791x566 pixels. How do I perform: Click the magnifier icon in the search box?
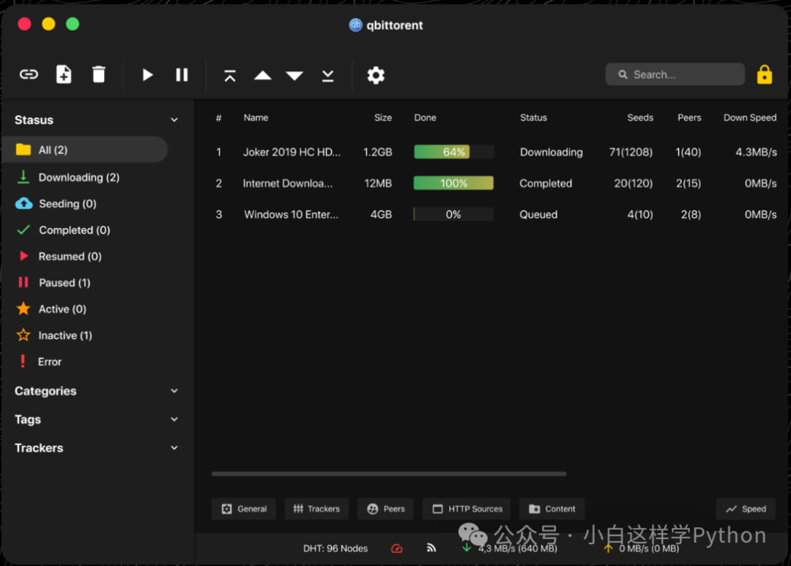click(623, 75)
